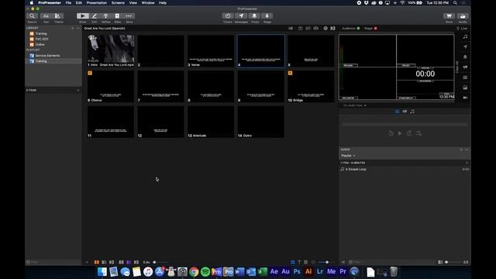Viewport: 496px width, 279px height.
Task: Open the Store via the cart icon
Action: [449, 15]
